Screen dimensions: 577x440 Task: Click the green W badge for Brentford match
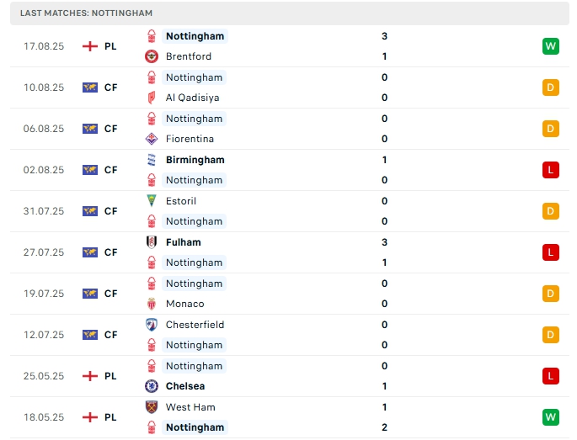(x=551, y=46)
